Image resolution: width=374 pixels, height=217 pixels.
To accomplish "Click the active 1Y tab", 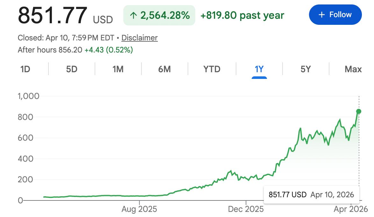I will (259, 69).
